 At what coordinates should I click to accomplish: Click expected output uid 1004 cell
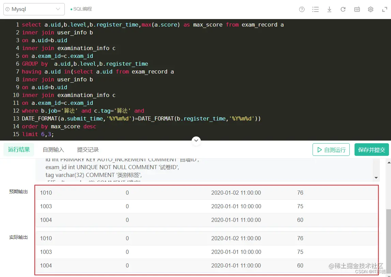46,220
